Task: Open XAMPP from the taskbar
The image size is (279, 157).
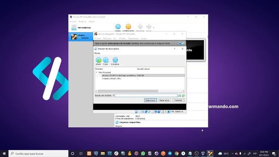Action: pos(89,154)
